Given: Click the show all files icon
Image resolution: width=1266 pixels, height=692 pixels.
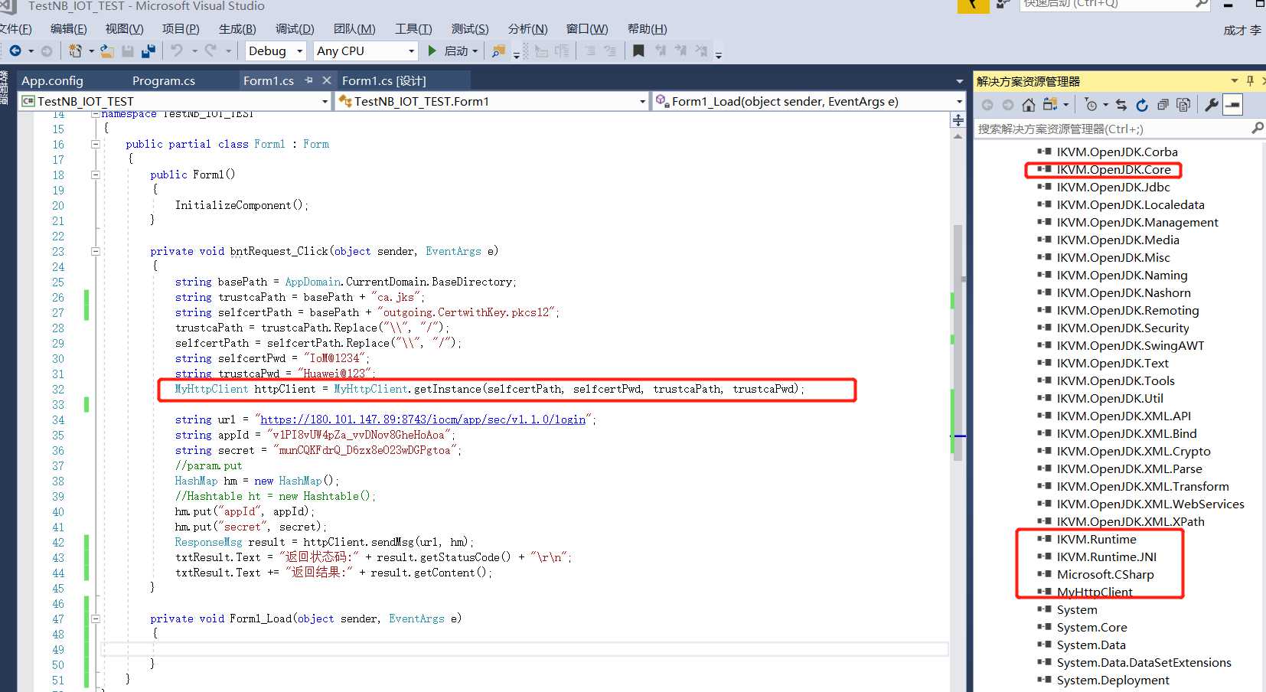Looking at the screenshot, I should coord(1183,105).
